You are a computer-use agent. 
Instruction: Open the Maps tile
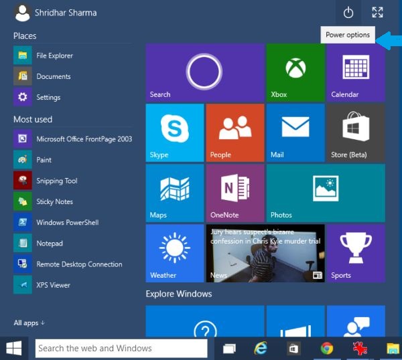(175, 193)
